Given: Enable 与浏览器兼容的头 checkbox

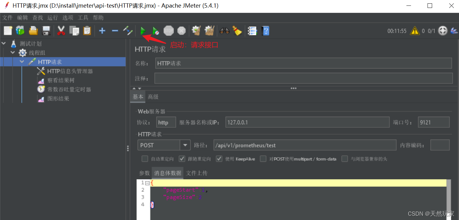Looking at the screenshot, I should tap(345, 159).
